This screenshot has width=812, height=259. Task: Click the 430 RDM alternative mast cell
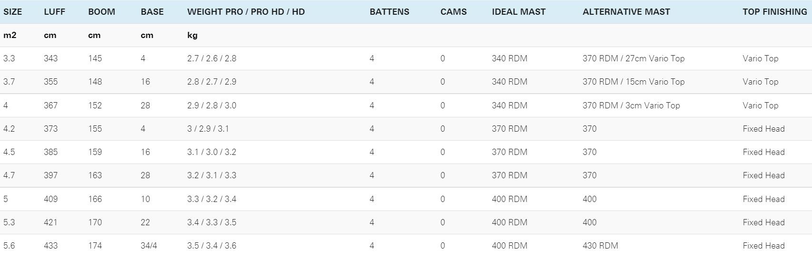600,246
